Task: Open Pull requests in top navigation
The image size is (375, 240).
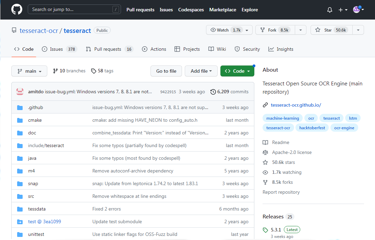Action: pos(141,10)
